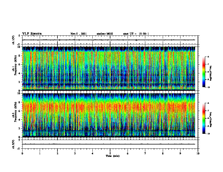Click inside the ch.2 spectrogram panel
The height and width of the screenshot is (172, 223).
(109, 115)
